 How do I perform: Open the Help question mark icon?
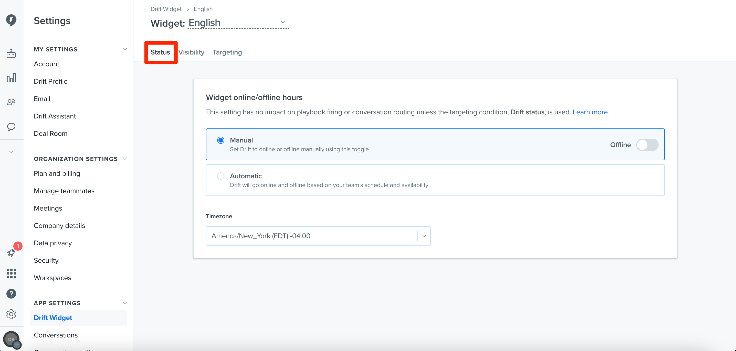[x=11, y=294]
